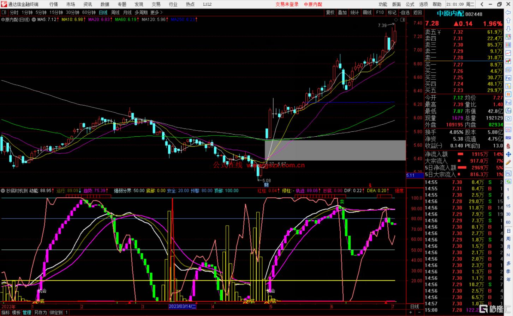Select the pencil drawing tool icon

point(508,162)
